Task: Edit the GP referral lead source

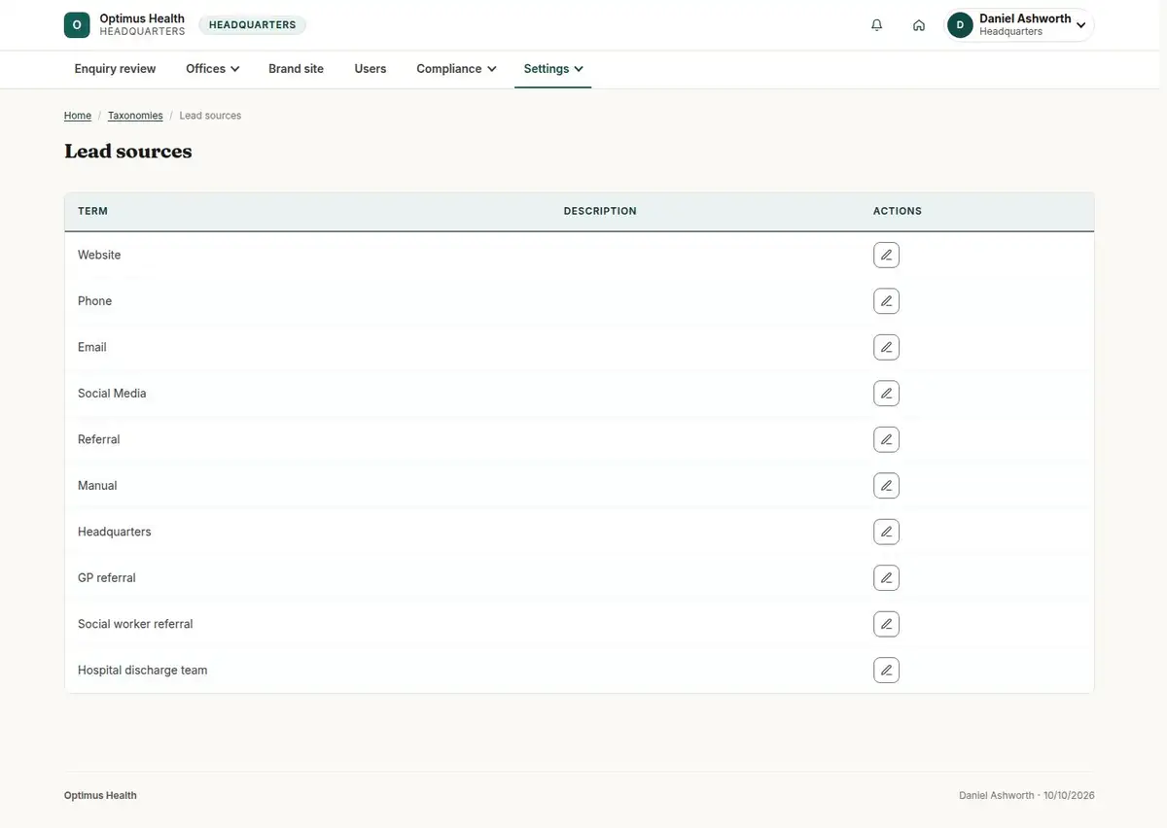Action: point(886,578)
